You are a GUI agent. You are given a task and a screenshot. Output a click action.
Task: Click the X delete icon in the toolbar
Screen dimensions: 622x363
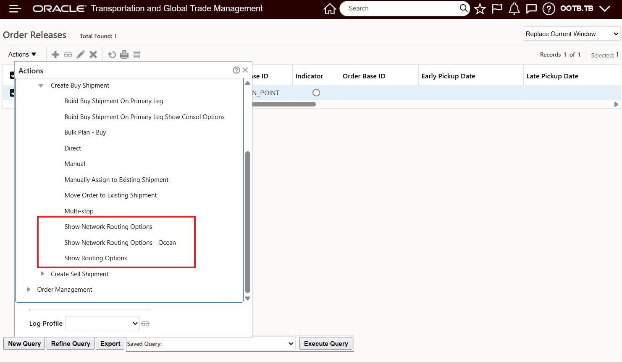coord(93,54)
